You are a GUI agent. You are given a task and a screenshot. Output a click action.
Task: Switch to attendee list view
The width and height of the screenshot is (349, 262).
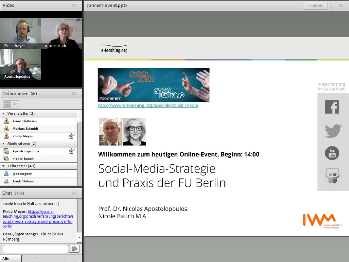7,104
